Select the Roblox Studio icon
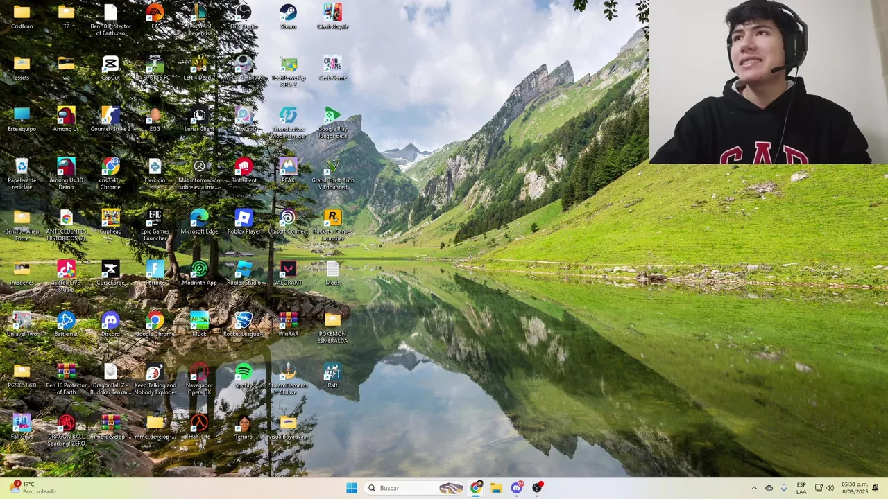This screenshot has width=888, height=499. [244, 273]
